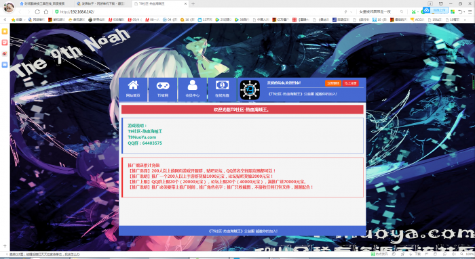Add sidebar item with plus icon
Image resolution: width=475 pixels, height=259 pixels.
tap(5, 246)
